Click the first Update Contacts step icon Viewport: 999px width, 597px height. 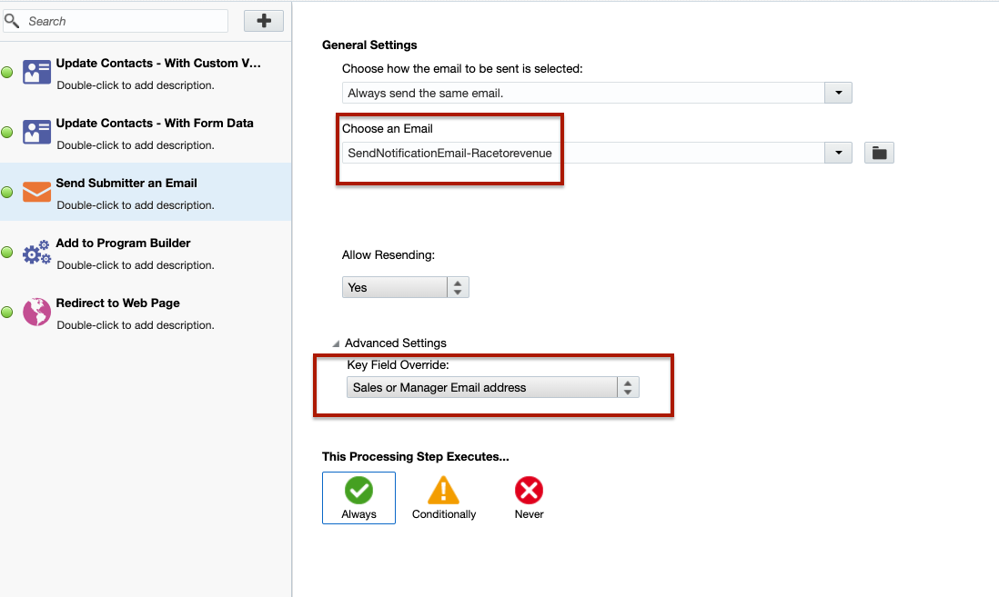pyautogui.click(x=36, y=73)
